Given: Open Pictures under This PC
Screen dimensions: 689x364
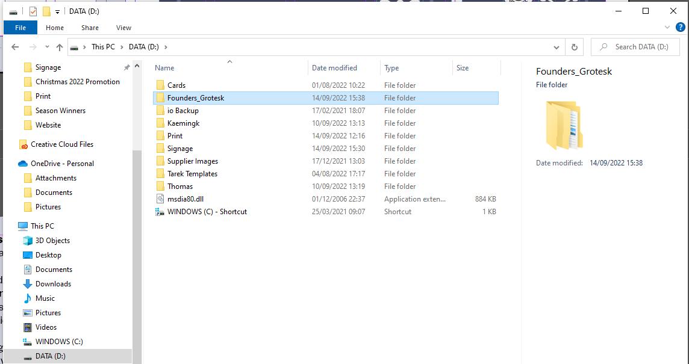Looking at the screenshot, I should tap(48, 313).
